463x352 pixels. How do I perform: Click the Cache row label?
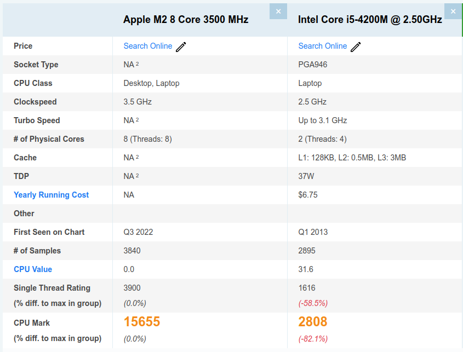pyautogui.click(x=25, y=158)
